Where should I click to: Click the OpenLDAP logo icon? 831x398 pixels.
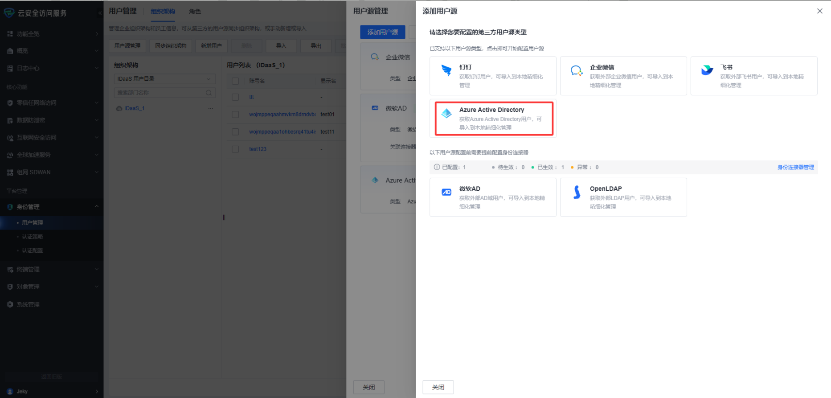click(577, 192)
